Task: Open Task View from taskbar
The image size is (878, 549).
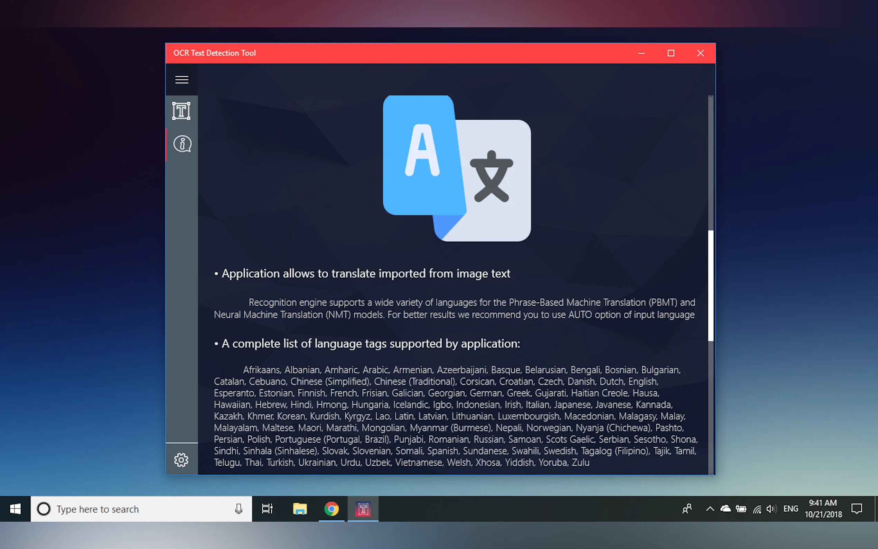Action: [x=267, y=509]
